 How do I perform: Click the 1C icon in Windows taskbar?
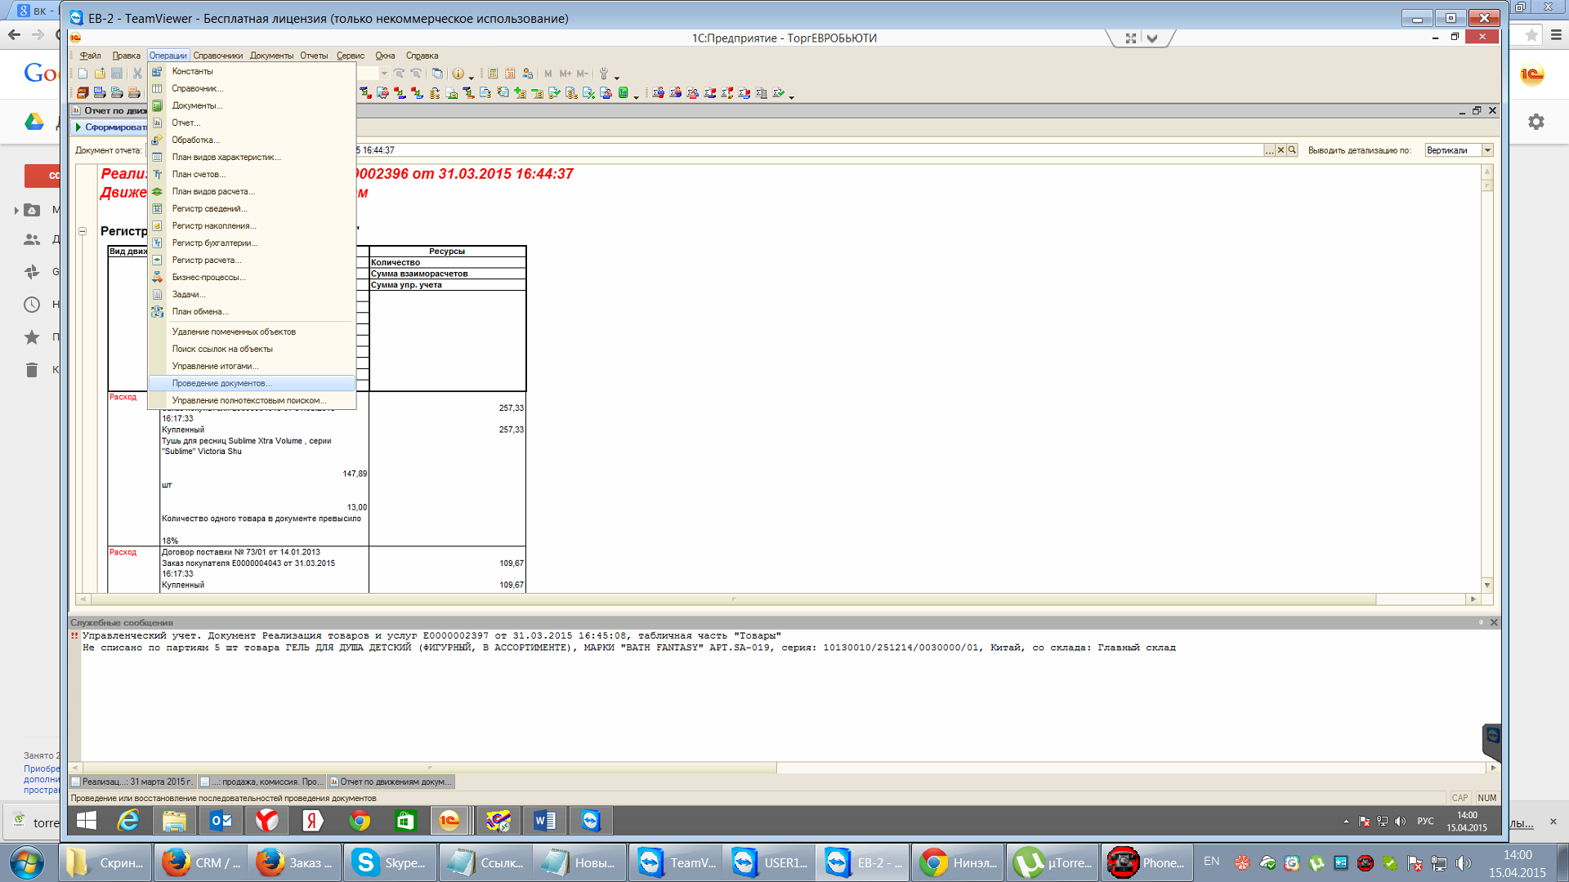449,821
